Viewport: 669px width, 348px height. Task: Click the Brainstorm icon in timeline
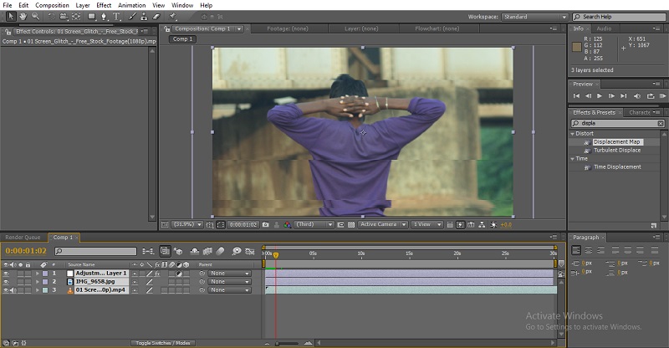click(x=236, y=251)
